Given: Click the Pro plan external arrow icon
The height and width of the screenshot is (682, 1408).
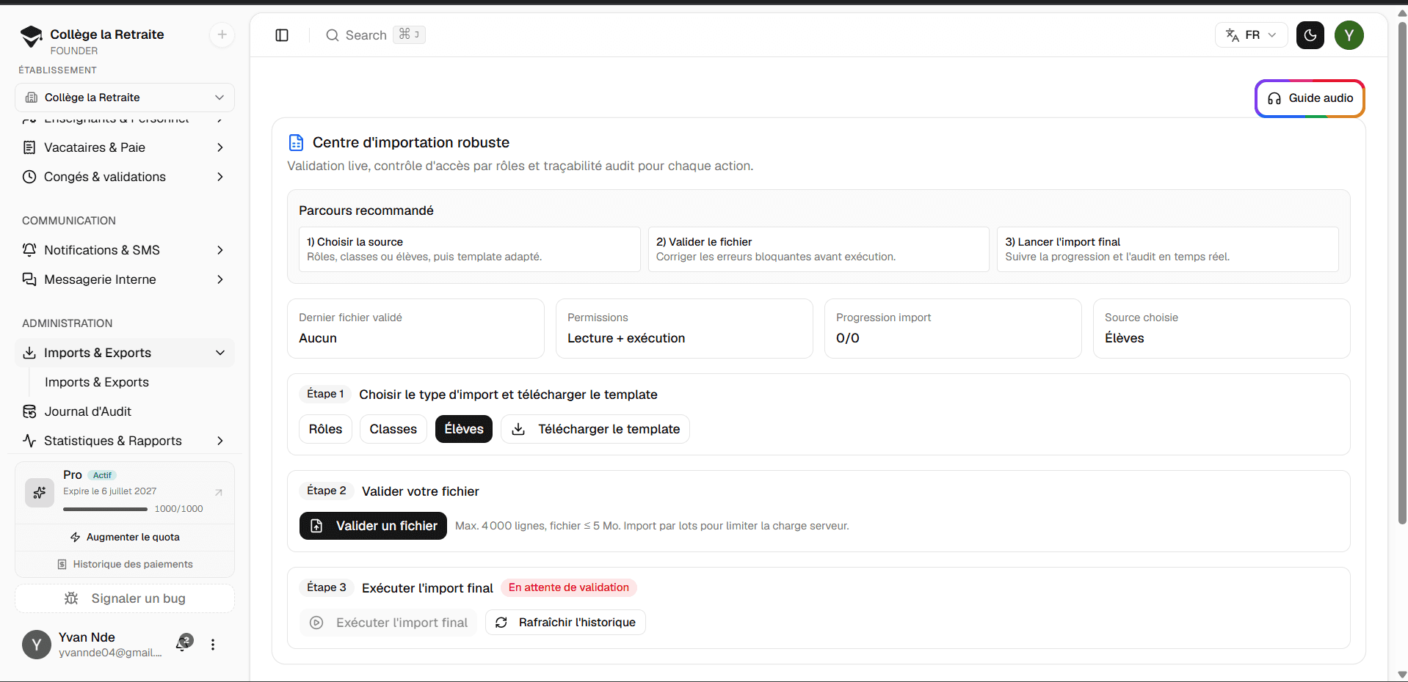Looking at the screenshot, I should [218, 492].
